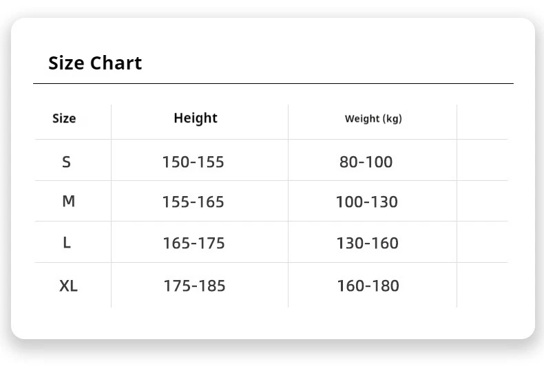The width and height of the screenshot is (544, 377).
Task: Select the M size row label
Action: (x=68, y=202)
